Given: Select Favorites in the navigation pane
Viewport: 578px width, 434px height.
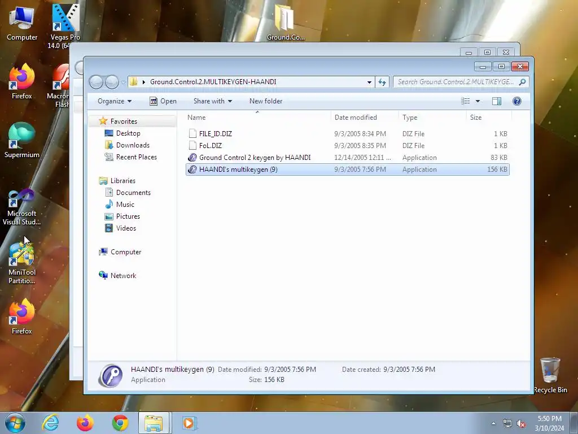Looking at the screenshot, I should click(x=124, y=121).
